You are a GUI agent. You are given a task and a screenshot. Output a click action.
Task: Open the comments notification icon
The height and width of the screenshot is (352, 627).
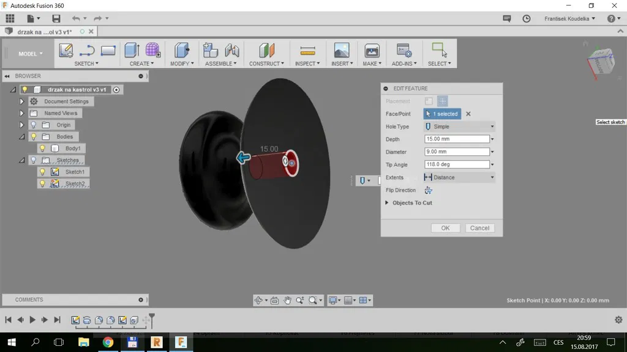coord(506,19)
